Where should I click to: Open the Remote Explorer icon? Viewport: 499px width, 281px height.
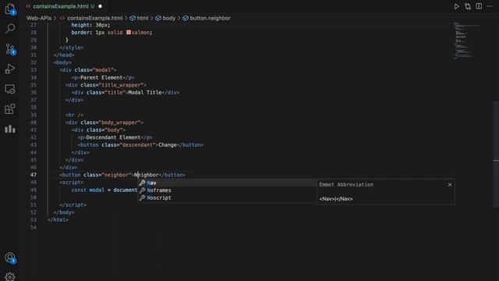click(x=10, y=89)
